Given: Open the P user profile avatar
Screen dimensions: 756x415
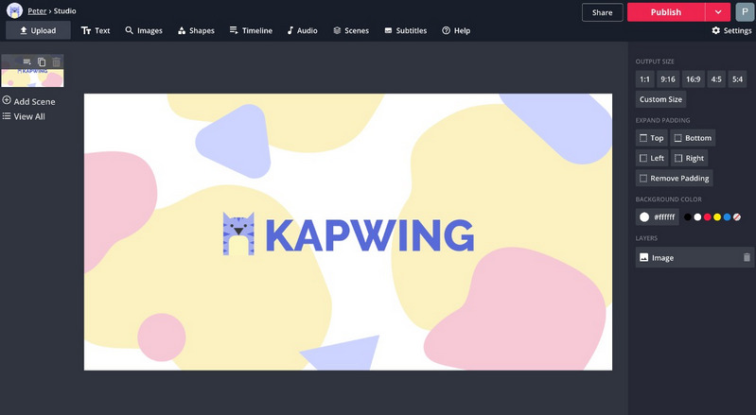Looking at the screenshot, I should click(745, 12).
